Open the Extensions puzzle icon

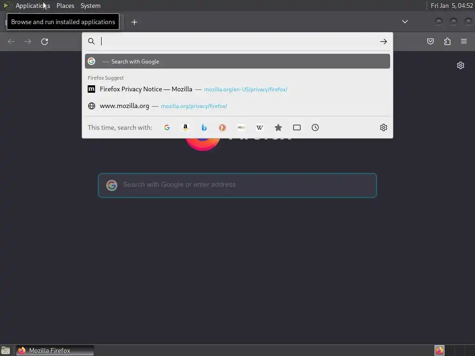coord(447,41)
